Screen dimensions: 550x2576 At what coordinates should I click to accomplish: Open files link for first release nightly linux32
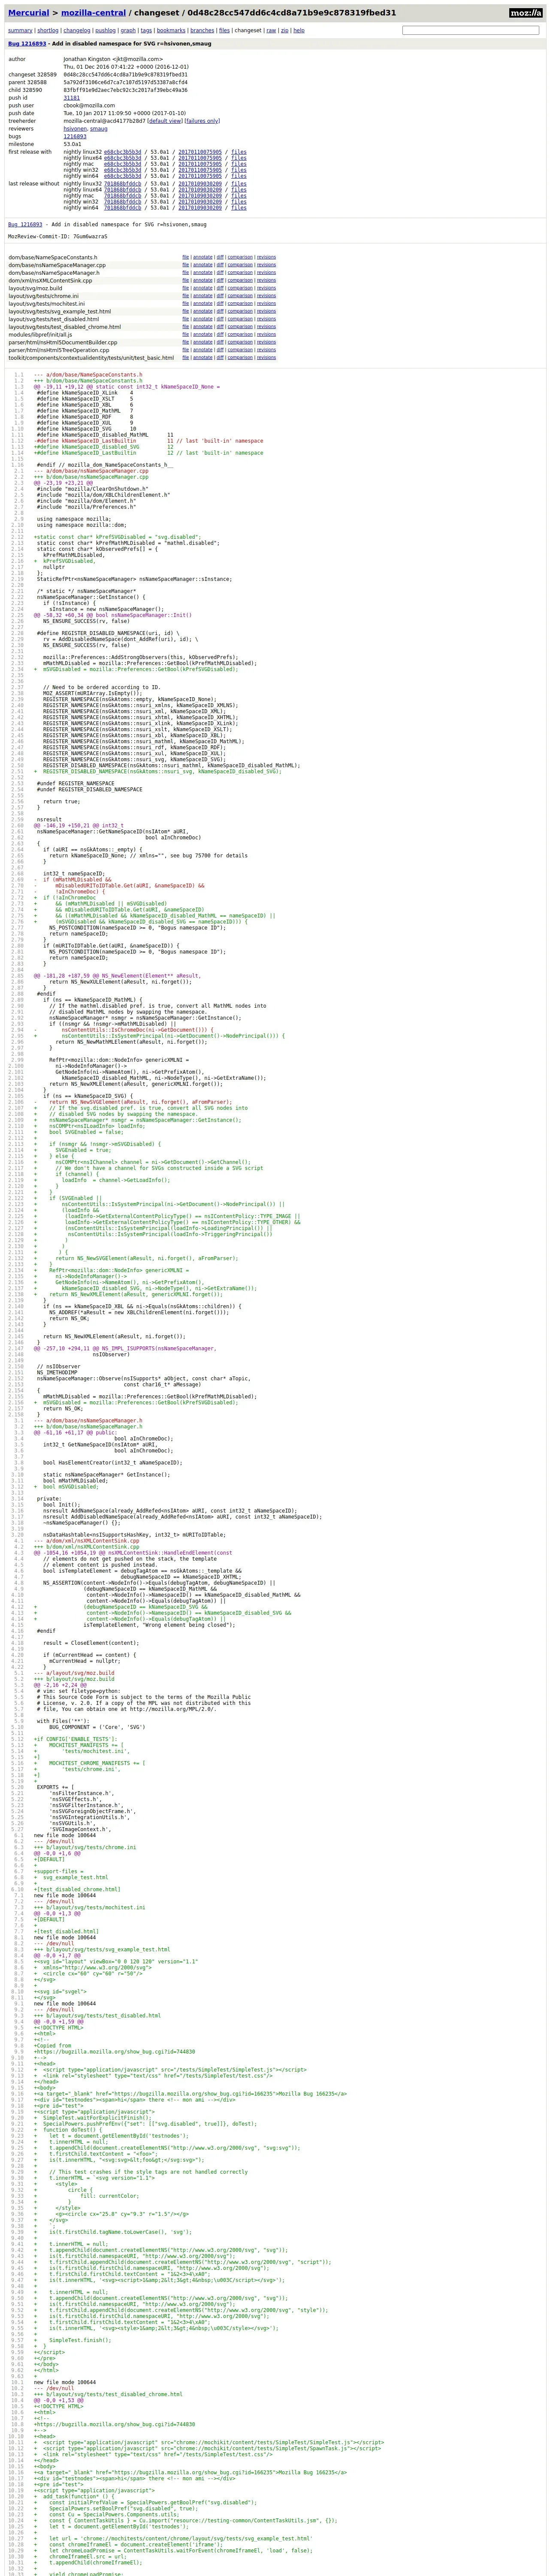pyautogui.click(x=239, y=152)
